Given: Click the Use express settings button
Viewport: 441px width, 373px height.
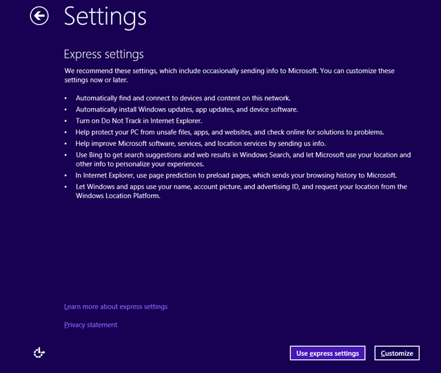Looking at the screenshot, I should click(x=327, y=353).
